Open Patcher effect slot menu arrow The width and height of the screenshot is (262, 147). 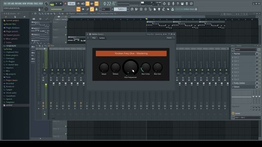pyautogui.click(x=233, y=54)
